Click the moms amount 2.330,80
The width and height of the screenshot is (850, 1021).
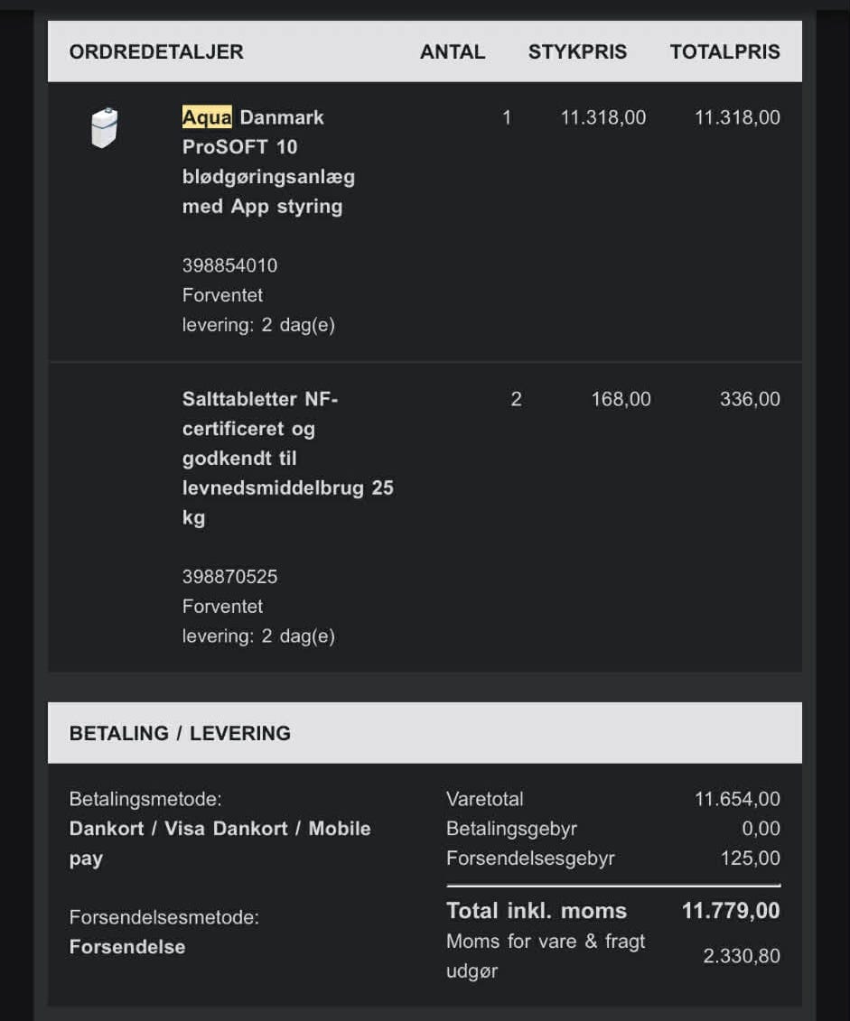(742, 956)
